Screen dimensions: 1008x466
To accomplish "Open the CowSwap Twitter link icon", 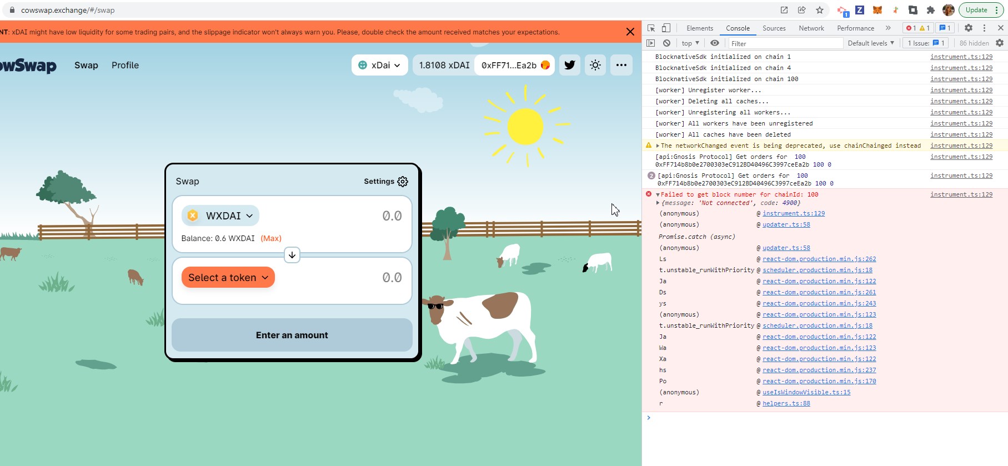I will (570, 65).
